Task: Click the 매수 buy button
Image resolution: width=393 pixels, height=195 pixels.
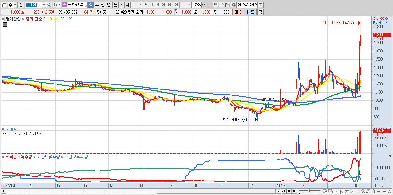Action: point(238,12)
